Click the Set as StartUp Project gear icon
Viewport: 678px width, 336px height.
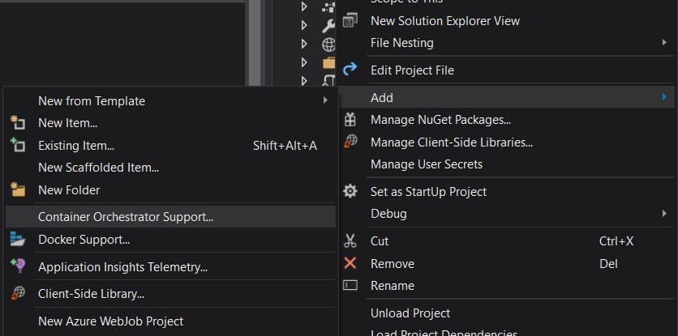350,192
